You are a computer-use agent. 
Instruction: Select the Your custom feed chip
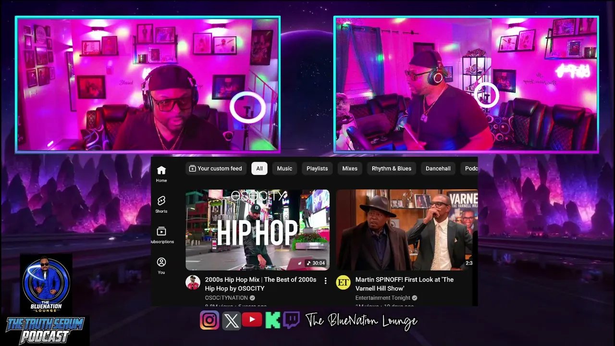215,169
